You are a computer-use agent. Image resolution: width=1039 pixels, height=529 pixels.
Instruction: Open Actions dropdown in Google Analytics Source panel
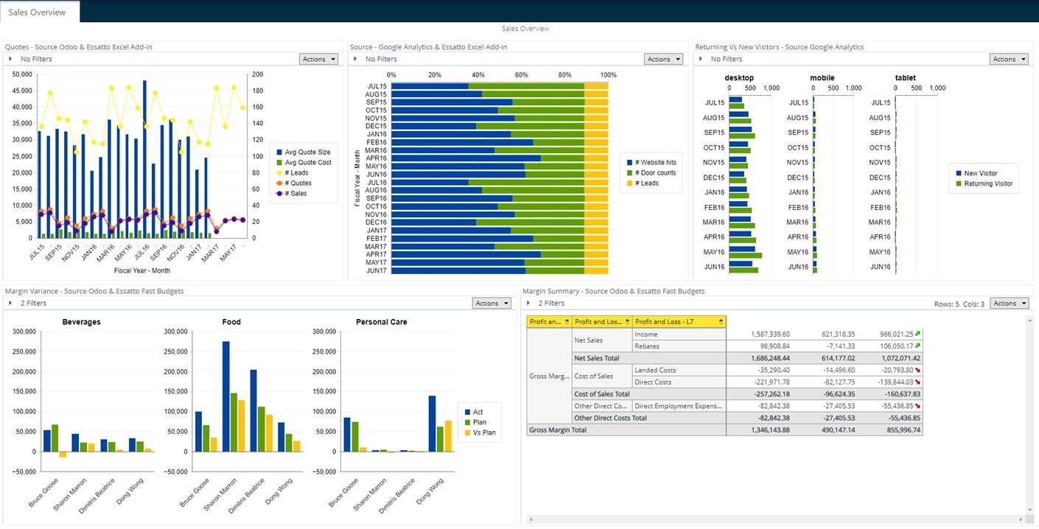663,59
